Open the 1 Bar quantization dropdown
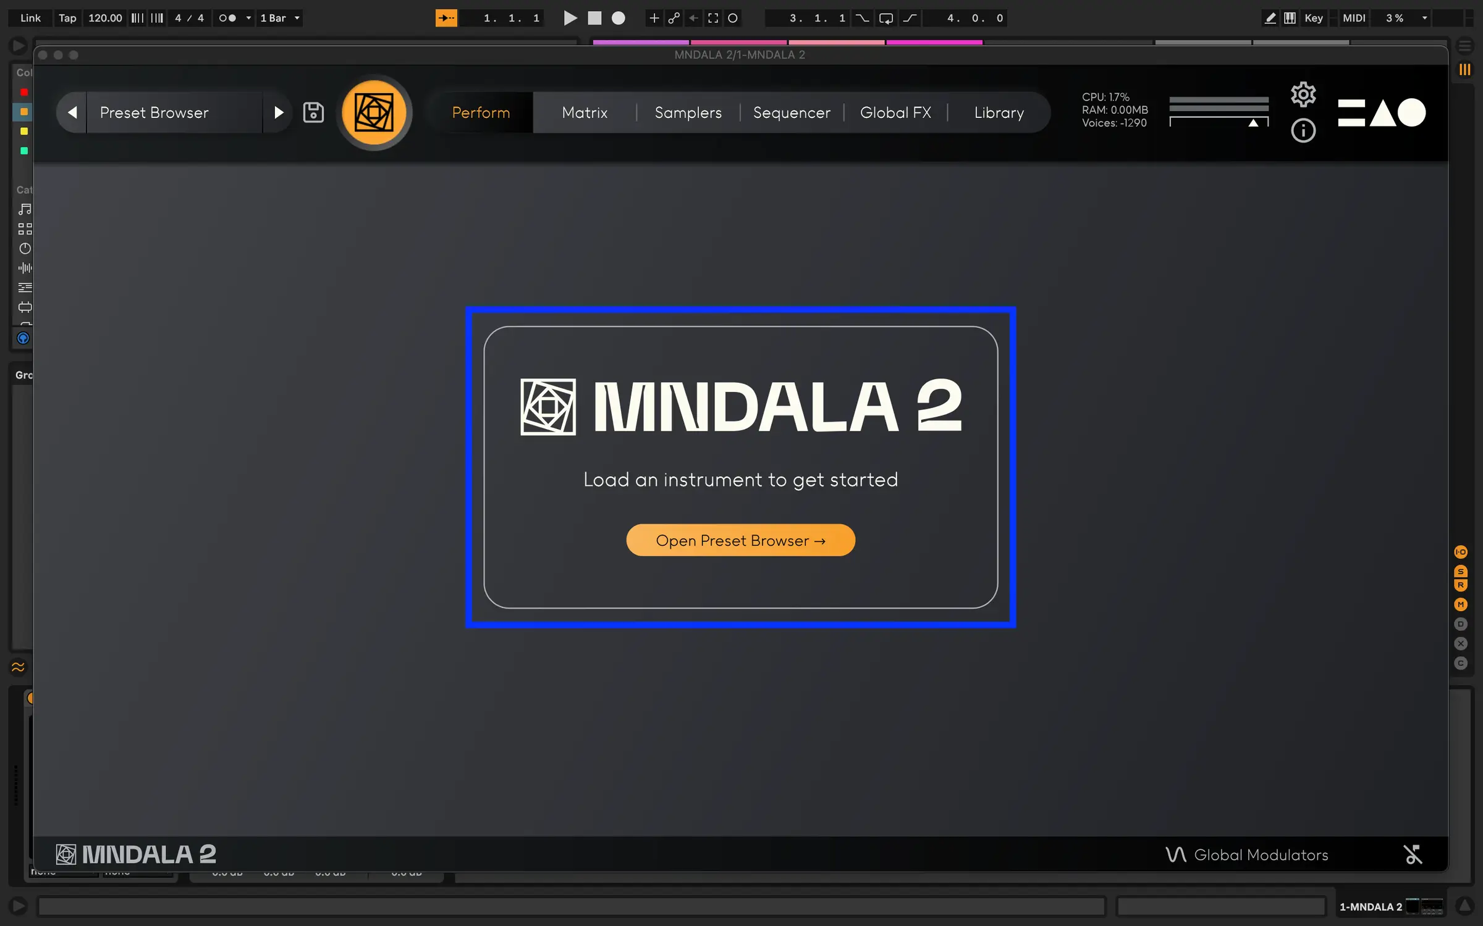 coord(280,18)
